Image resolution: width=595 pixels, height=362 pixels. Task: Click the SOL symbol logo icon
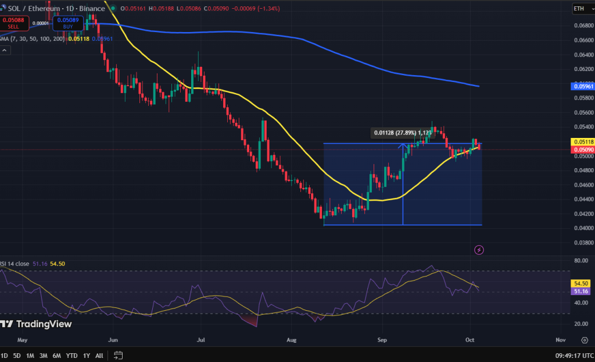pyautogui.click(x=3, y=8)
